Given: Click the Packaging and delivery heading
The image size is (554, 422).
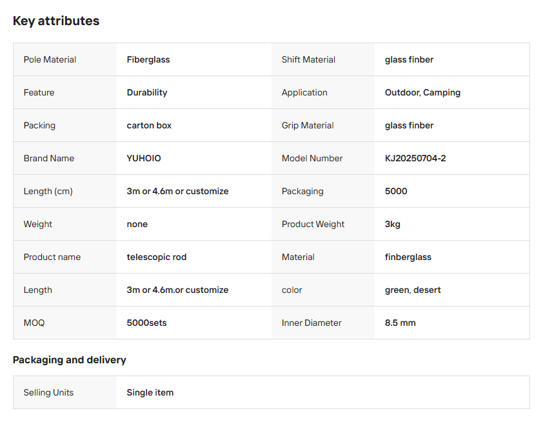Looking at the screenshot, I should 70,359.
